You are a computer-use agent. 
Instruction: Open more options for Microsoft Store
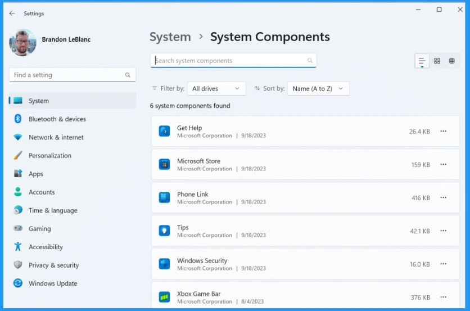[x=444, y=164]
